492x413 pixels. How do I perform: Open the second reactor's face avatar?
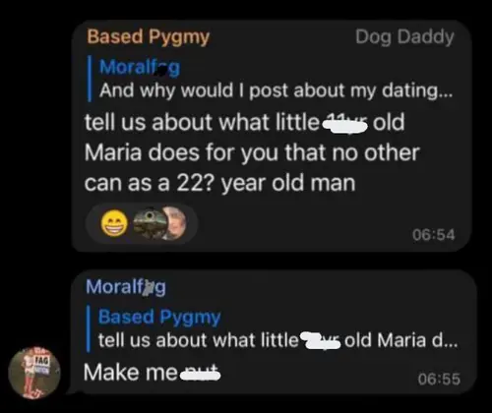pos(176,223)
